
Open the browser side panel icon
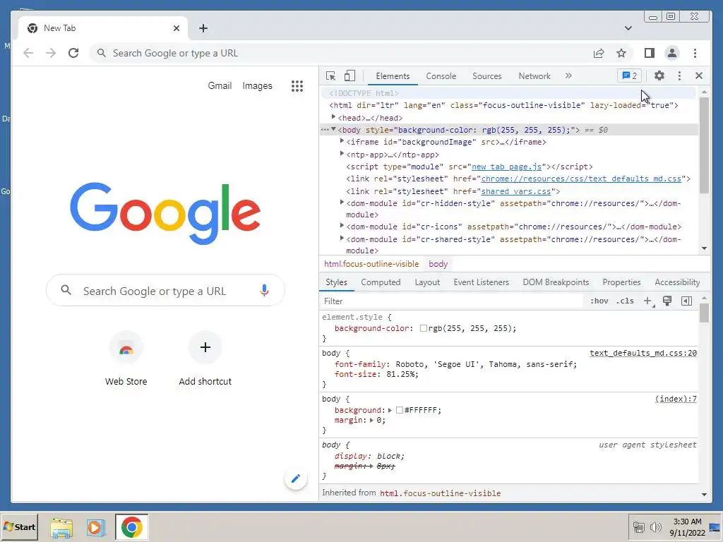tap(650, 53)
